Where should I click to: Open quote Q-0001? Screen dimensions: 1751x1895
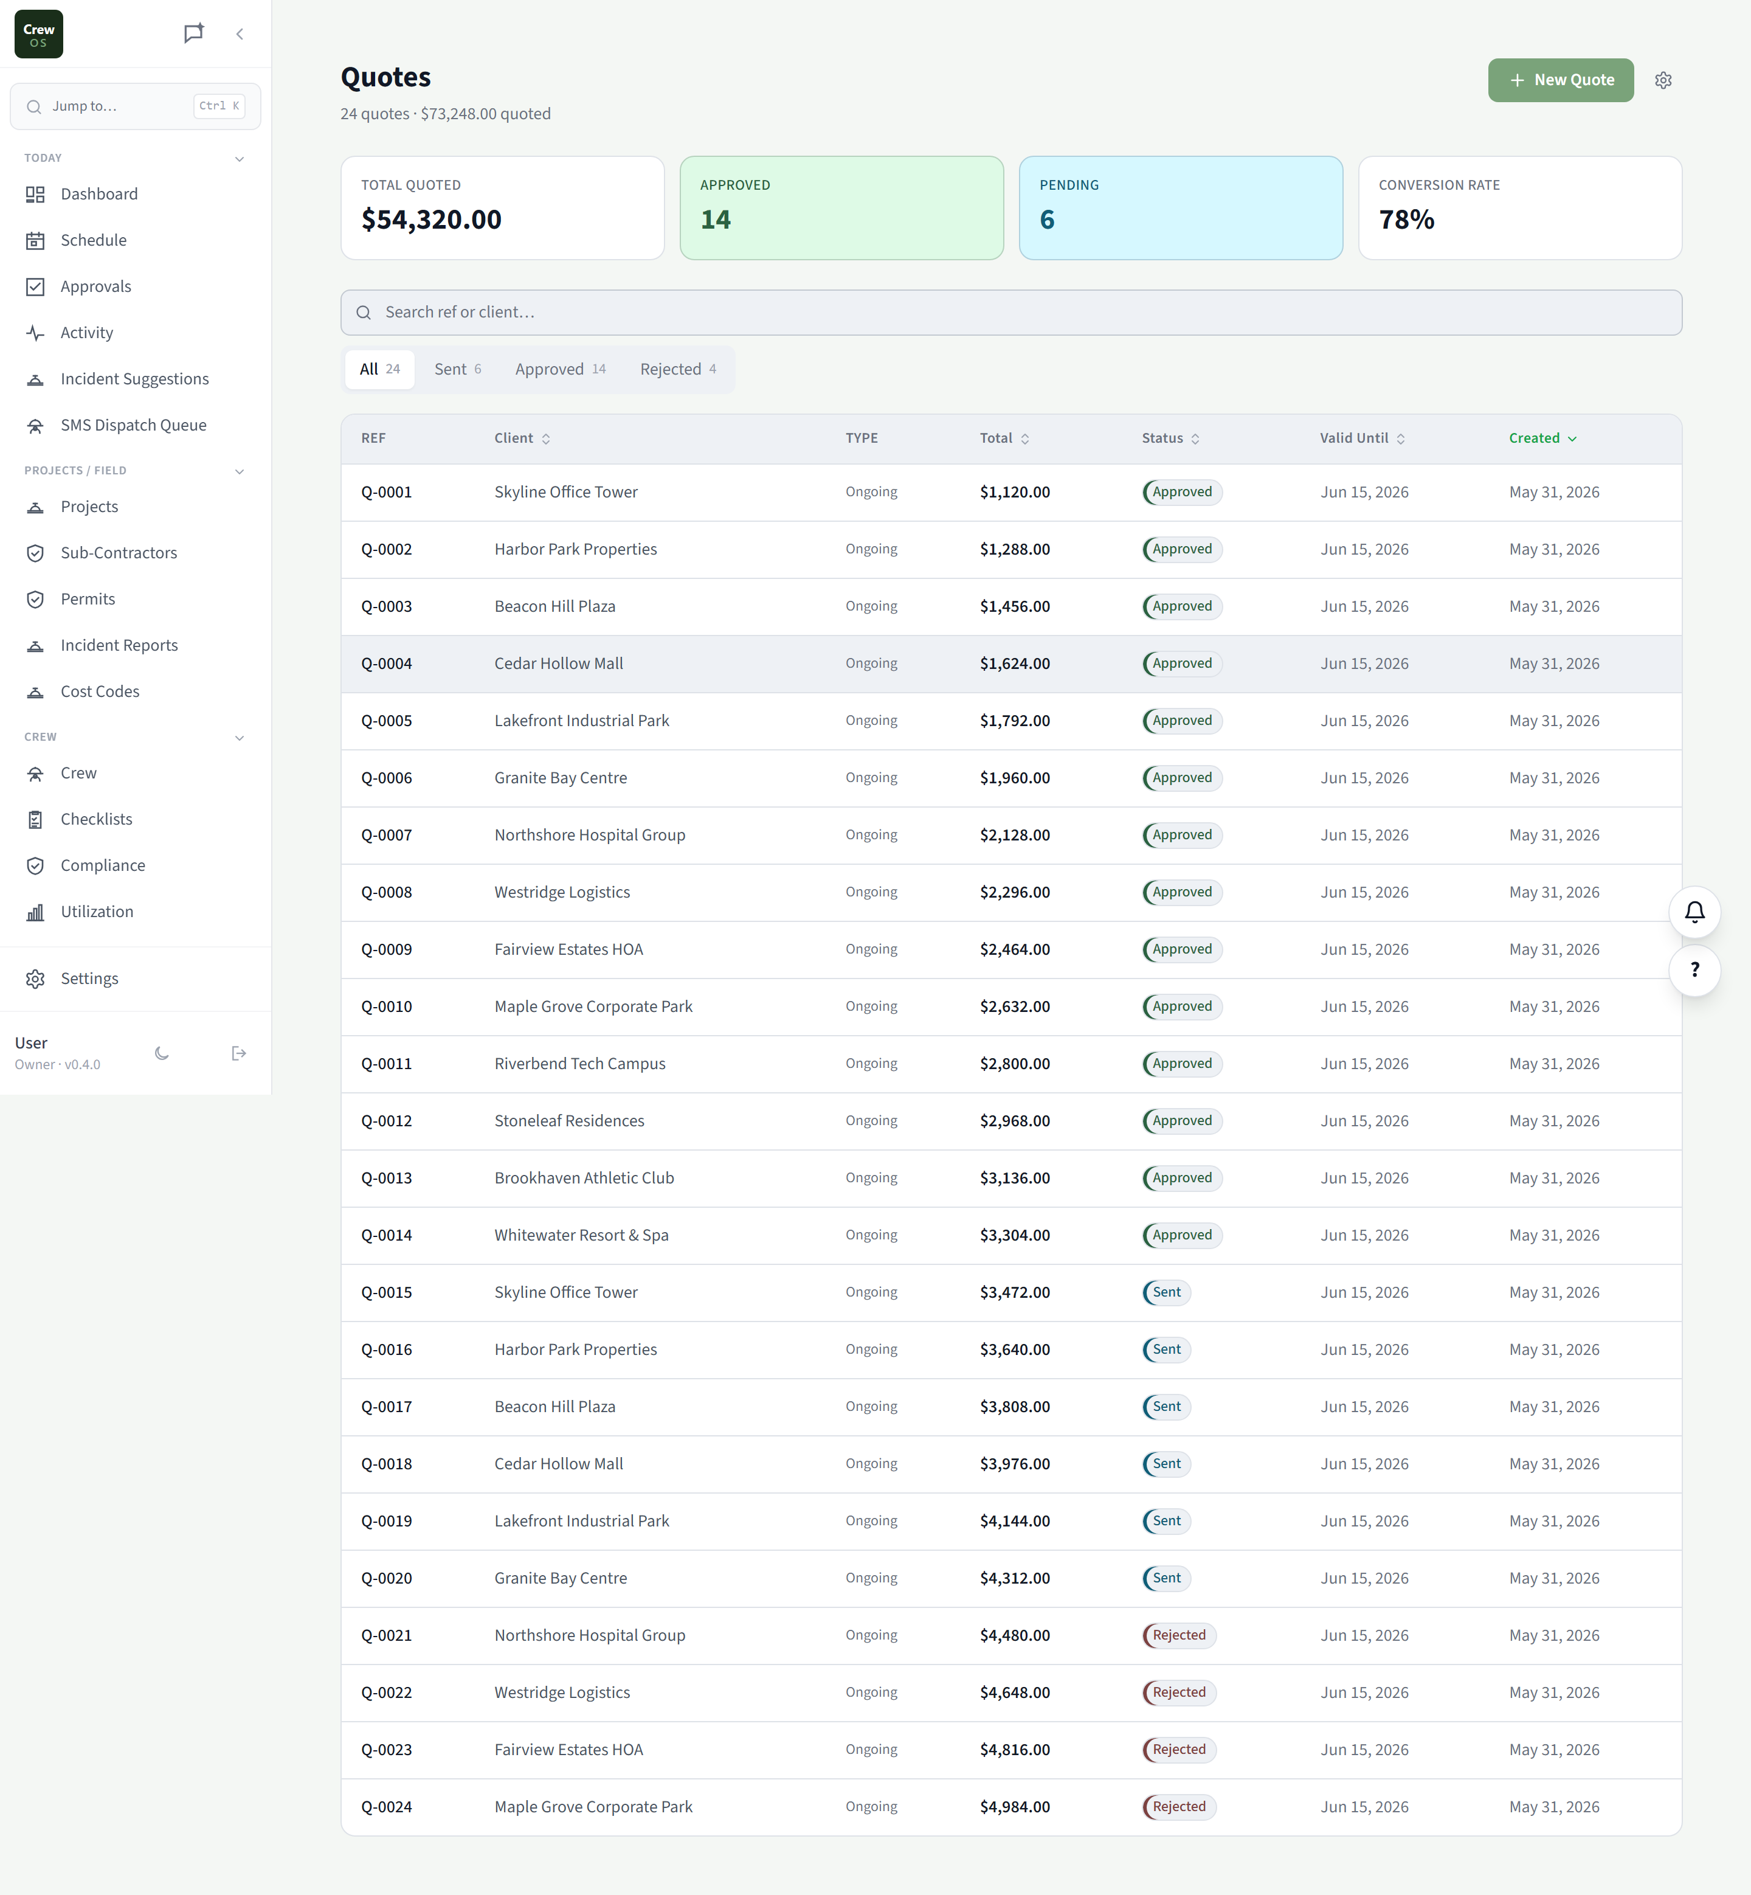click(x=1011, y=493)
